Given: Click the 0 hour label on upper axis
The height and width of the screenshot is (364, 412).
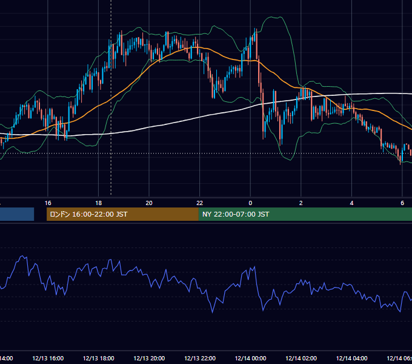Looking at the screenshot, I should (x=250, y=203).
